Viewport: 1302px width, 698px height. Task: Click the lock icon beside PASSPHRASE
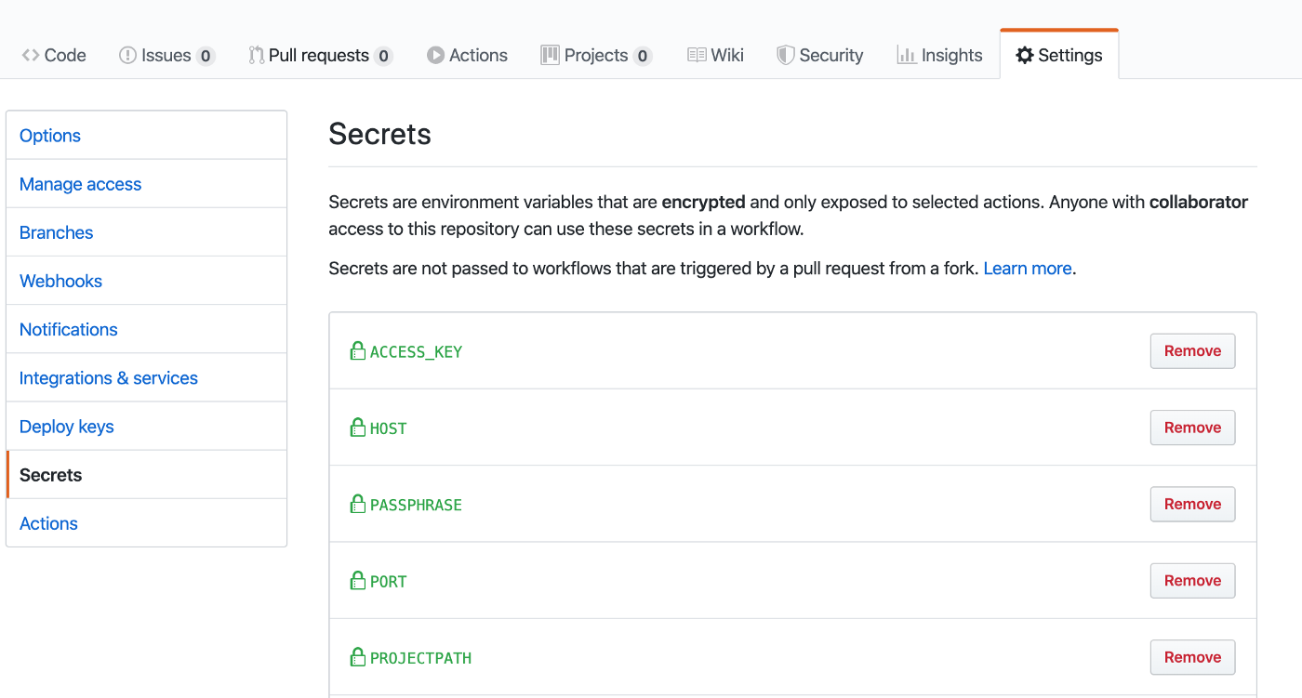click(x=357, y=504)
